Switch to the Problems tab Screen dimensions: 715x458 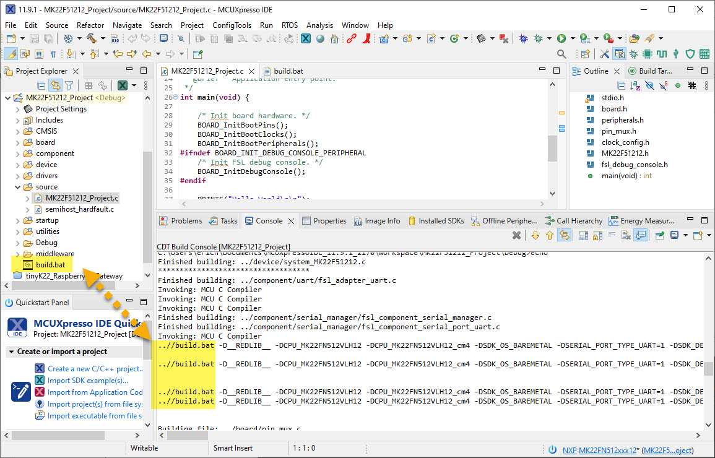(181, 221)
